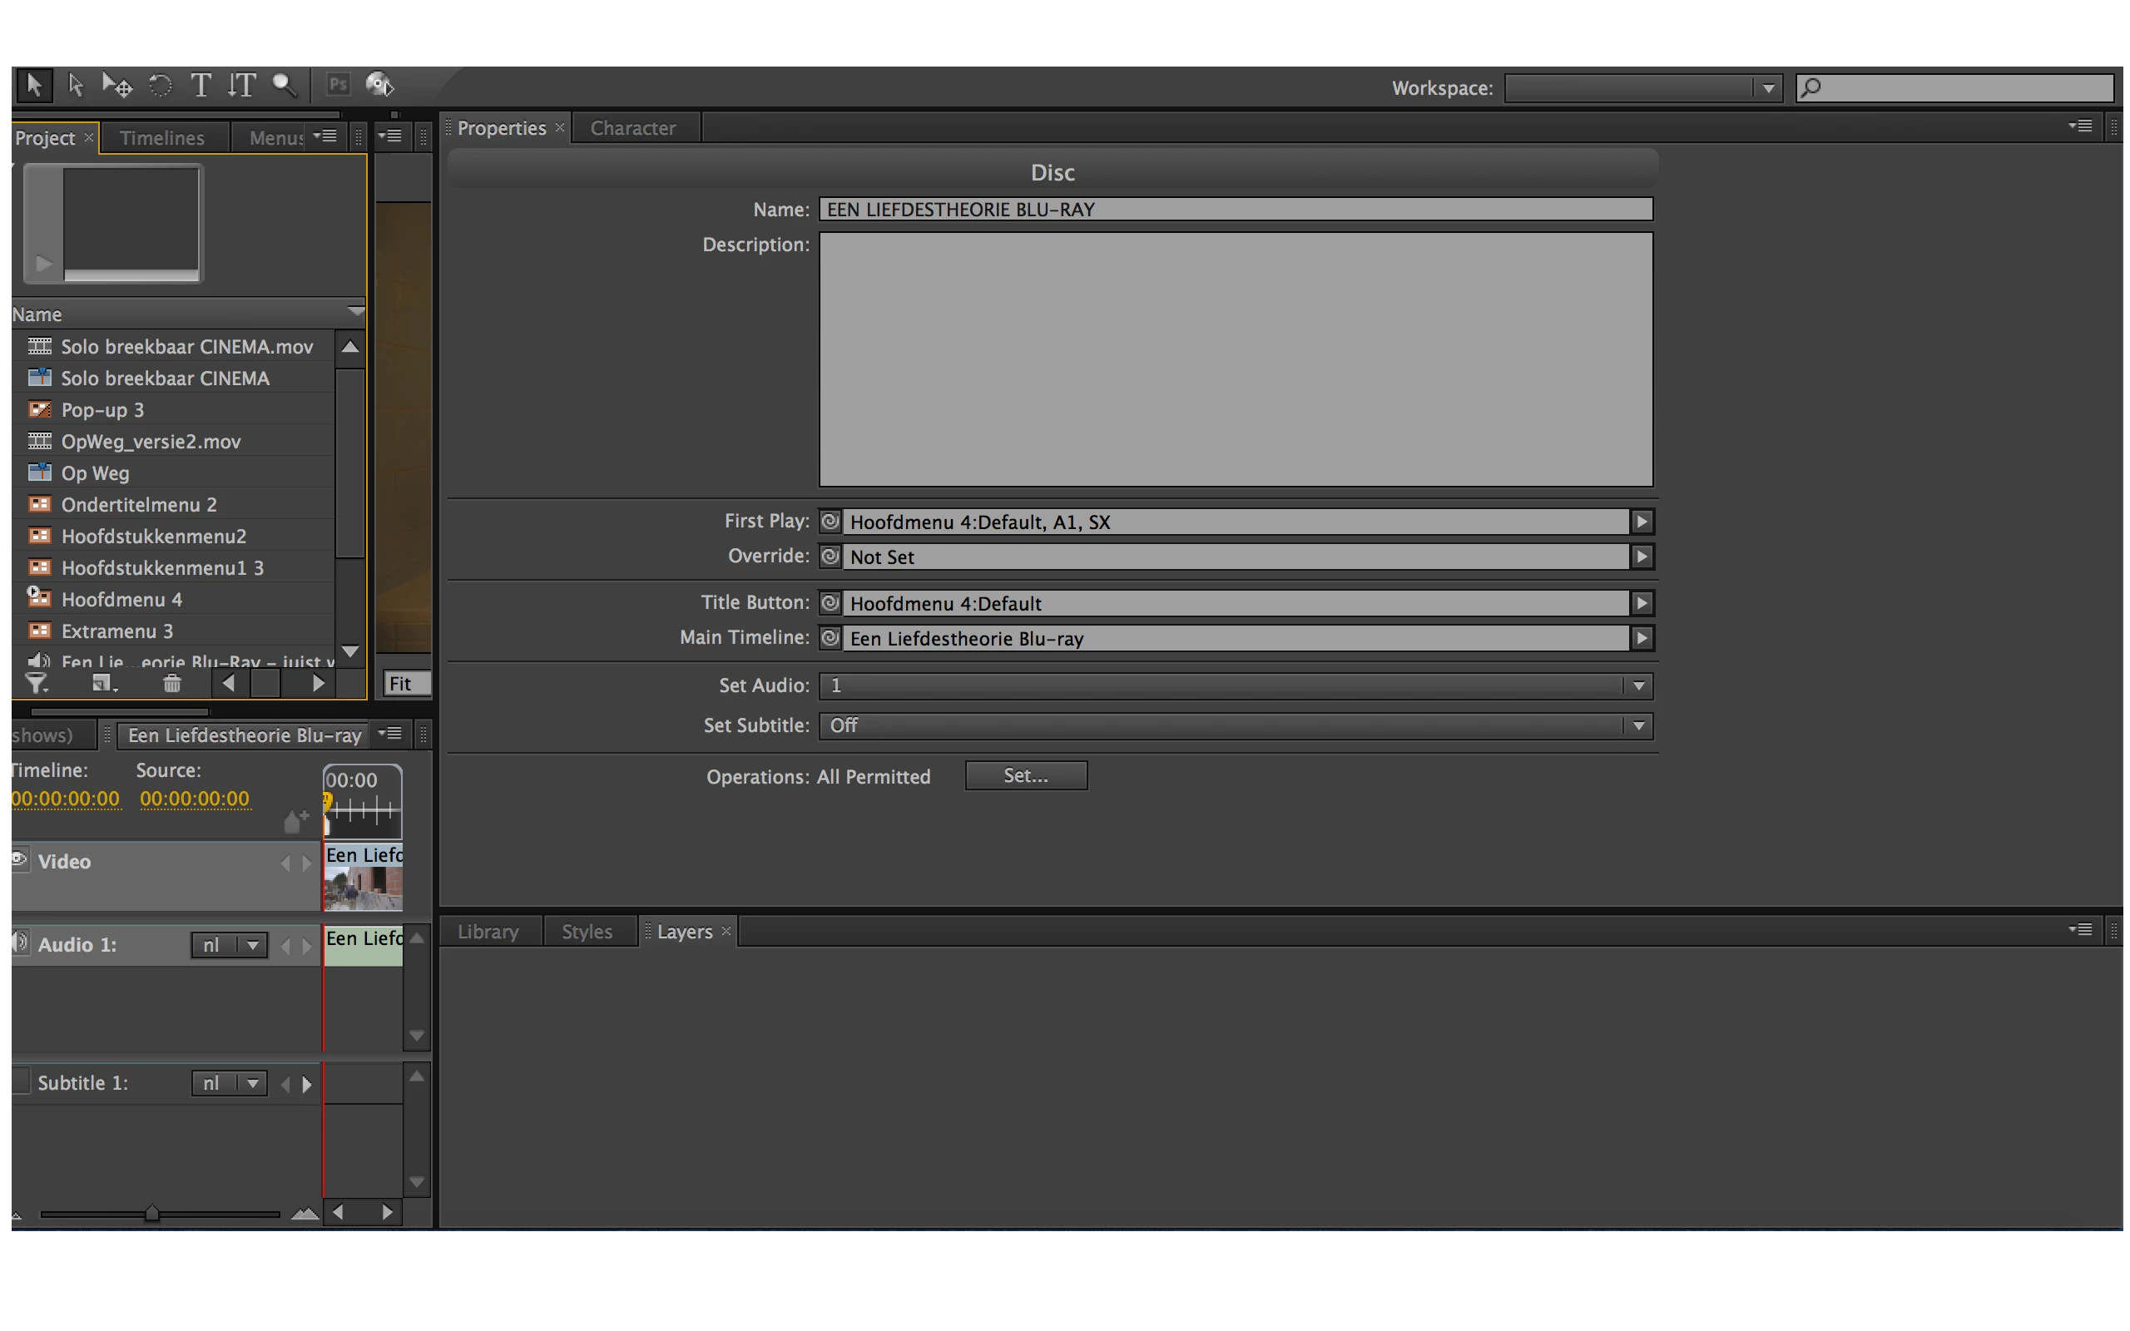This screenshot has width=2130, height=1331.
Task: Toggle Video track eye visibility
Action: pyautogui.click(x=18, y=859)
